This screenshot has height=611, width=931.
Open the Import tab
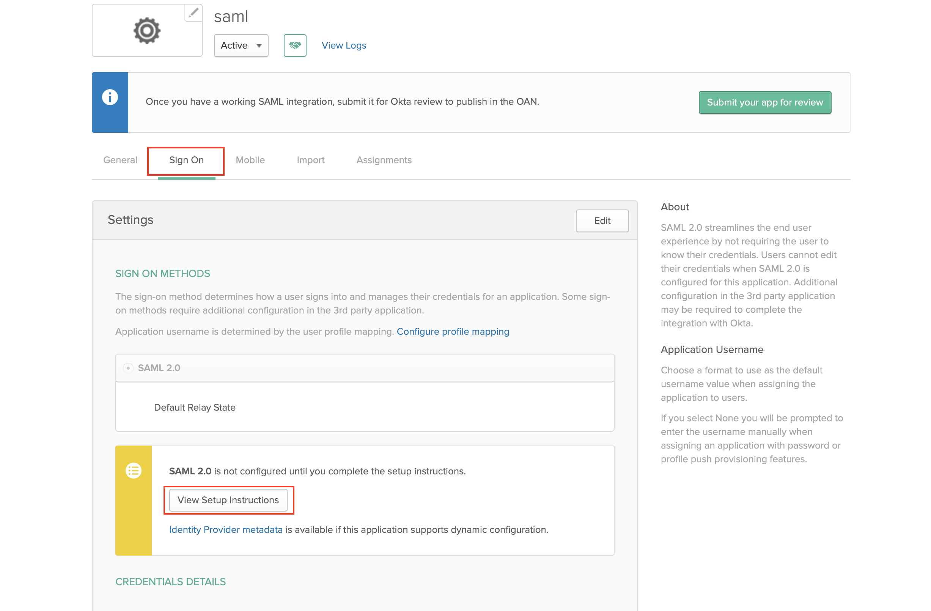click(x=310, y=160)
